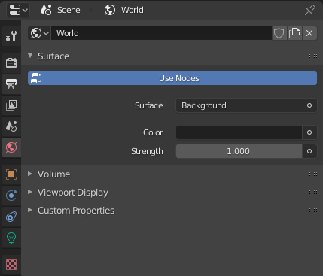This screenshot has width=323, height=276.
Task: Open the Background color swatch
Action: coord(239,132)
